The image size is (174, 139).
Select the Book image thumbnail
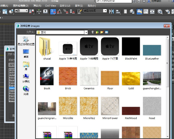(x=47, y=78)
